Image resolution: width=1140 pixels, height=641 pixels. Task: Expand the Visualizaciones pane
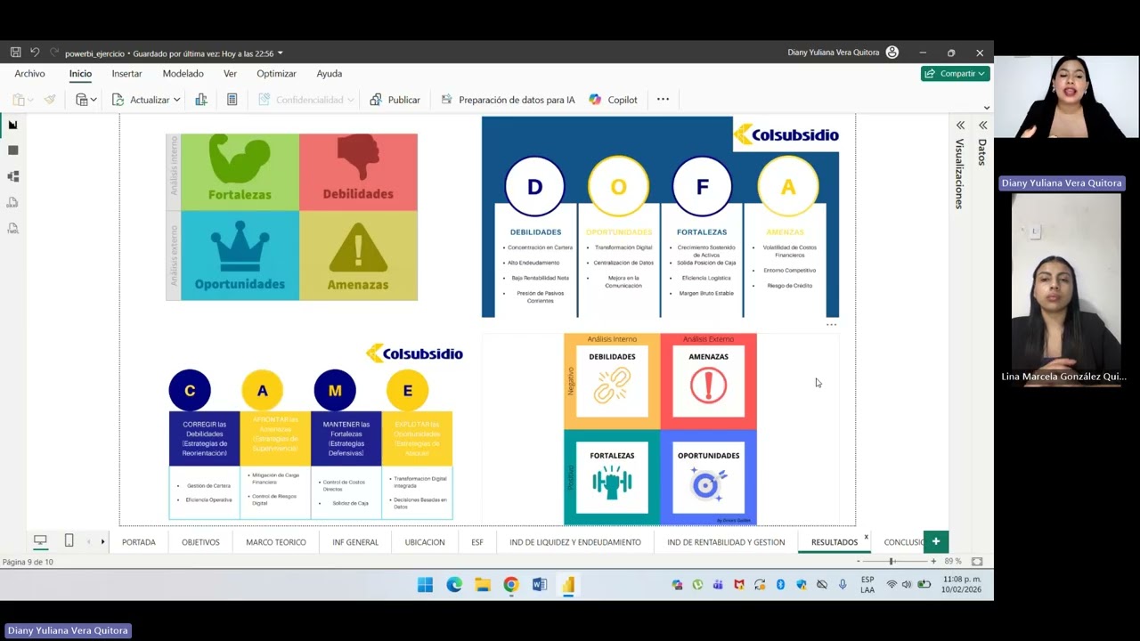960,126
